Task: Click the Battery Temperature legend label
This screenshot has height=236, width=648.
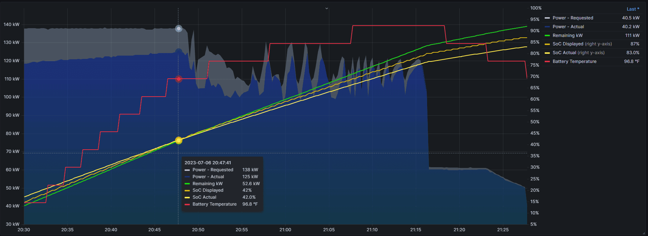Action: pyautogui.click(x=574, y=61)
